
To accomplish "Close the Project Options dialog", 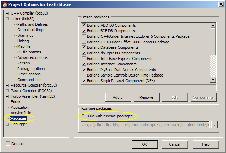I will point(221,4).
